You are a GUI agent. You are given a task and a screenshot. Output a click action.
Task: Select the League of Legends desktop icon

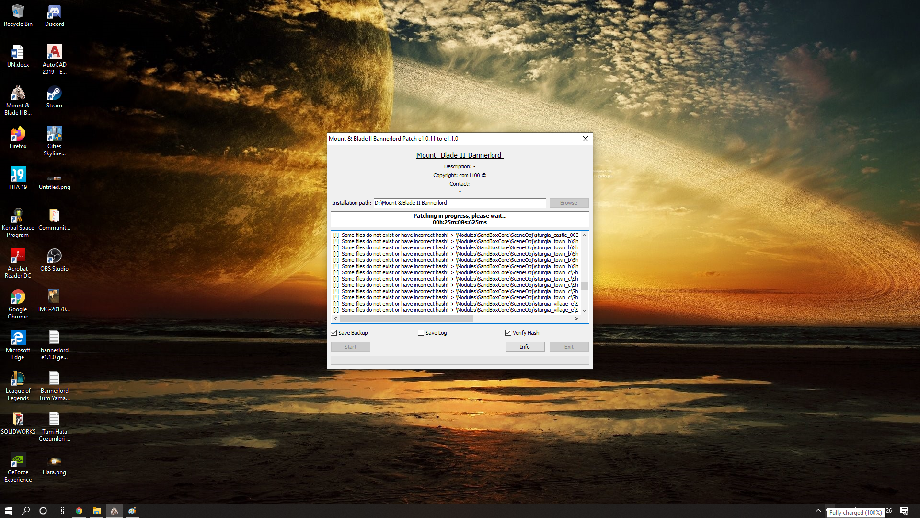click(x=18, y=386)
